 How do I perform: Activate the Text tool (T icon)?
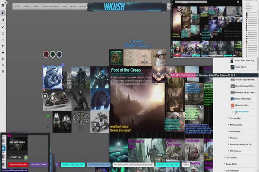[3, 34]
